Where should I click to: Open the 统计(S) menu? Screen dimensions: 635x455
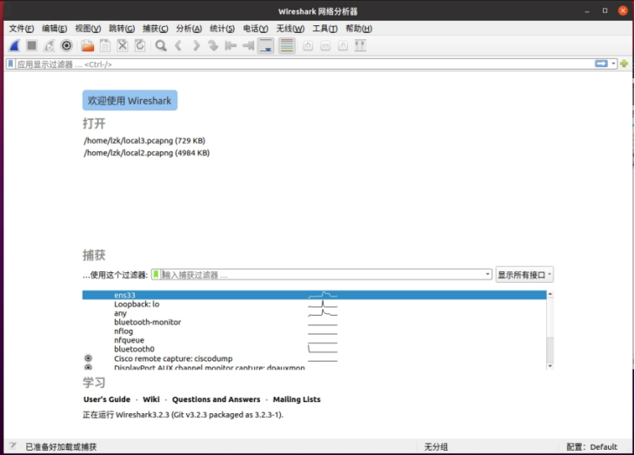(x=223, y=29)
